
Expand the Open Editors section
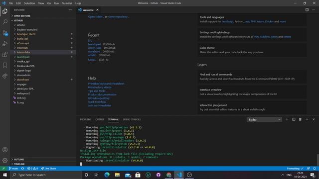coord(43,16)
